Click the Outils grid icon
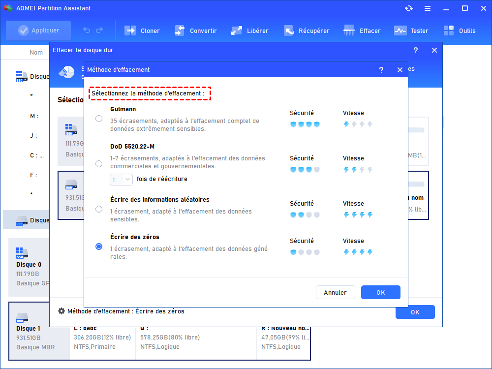492x369 pixels. pyautogui.click(x=449, y=31)
